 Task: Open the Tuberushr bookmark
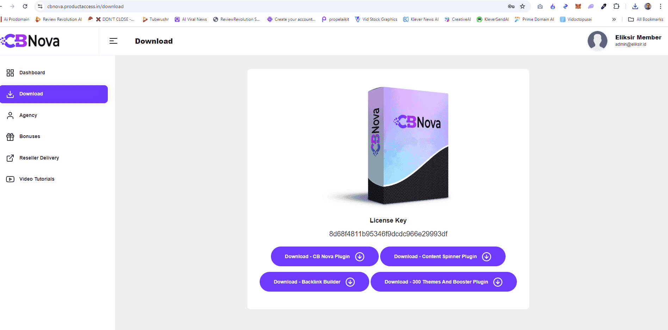pyautogui.click(x=155, y=19)
